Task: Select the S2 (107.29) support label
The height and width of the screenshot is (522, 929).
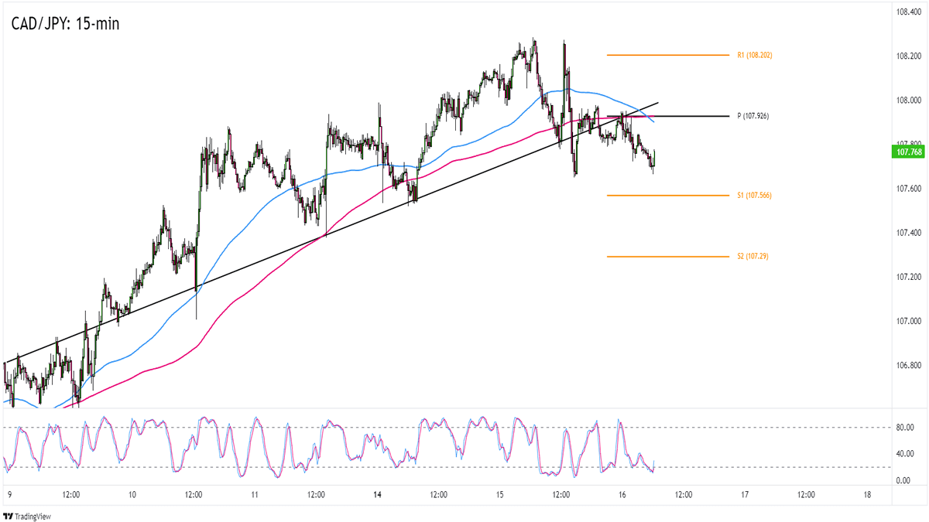Action: pyautogui.click(x=752, y=256)
